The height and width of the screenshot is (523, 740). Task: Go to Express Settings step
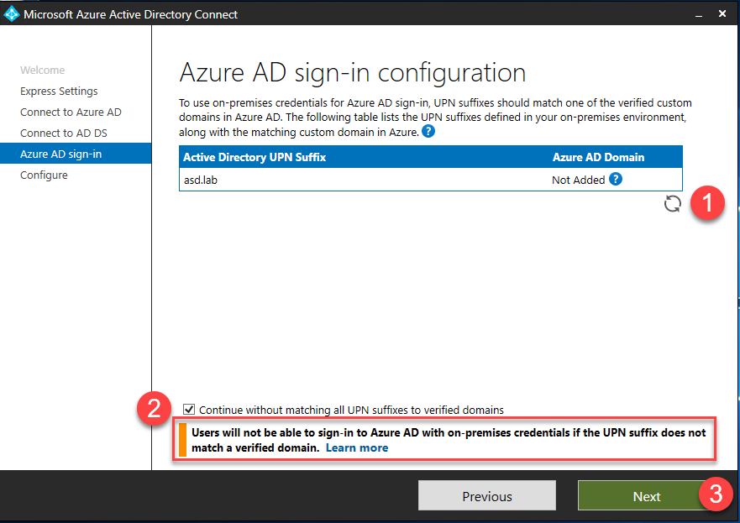pyautogui.click(x=59, y=92)
